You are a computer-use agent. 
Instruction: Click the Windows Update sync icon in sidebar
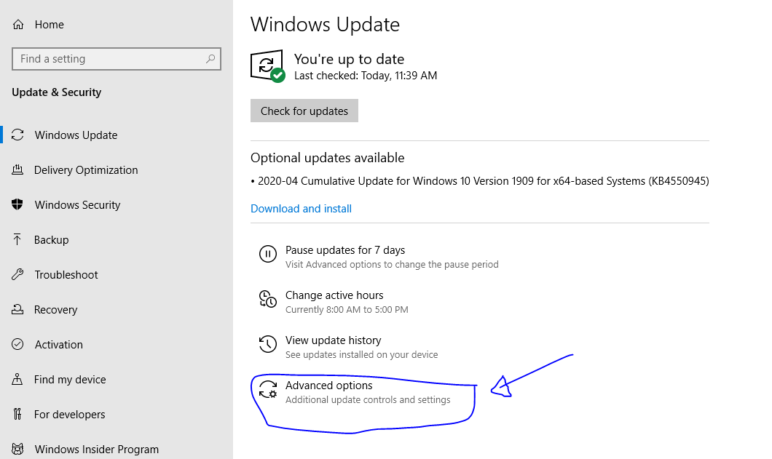click(x=17, y=135)
